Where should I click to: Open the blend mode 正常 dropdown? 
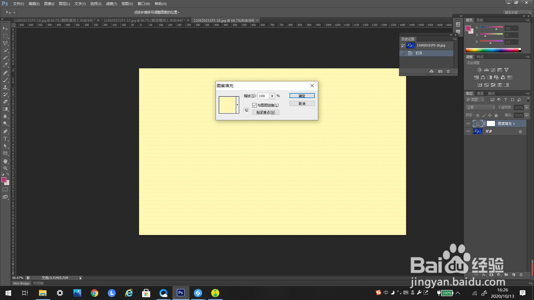[481, 107]
